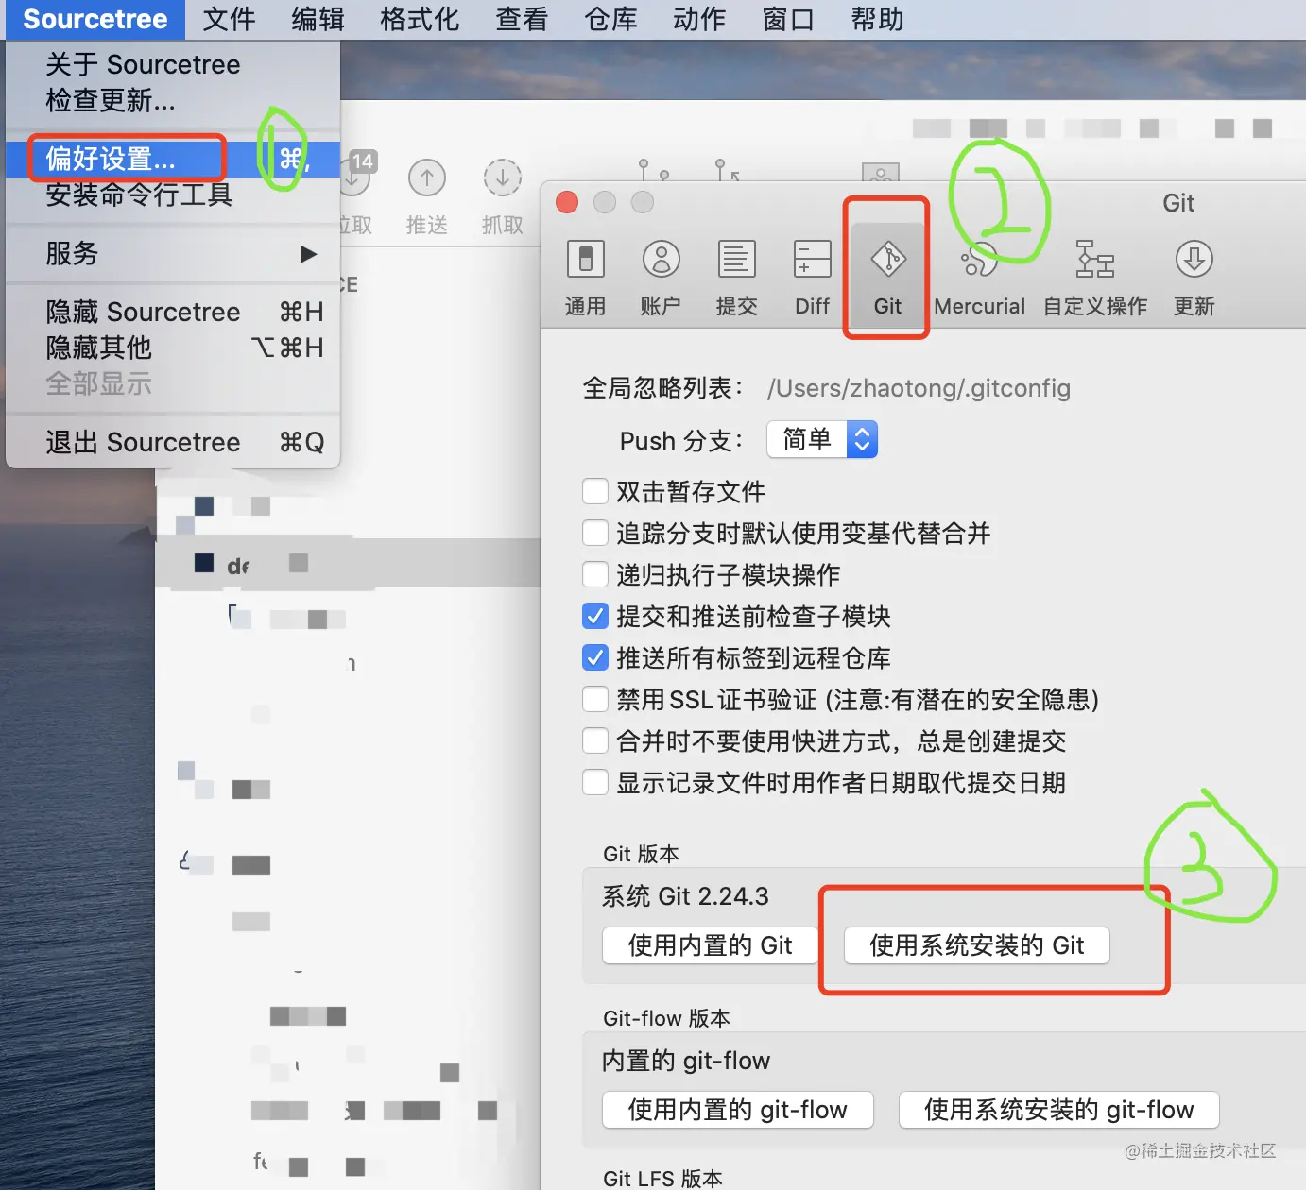Uncheck 提交和推送前检查子模块
Image resolution: width=1306 pixels, height=1190 pixels.
point(594,616)
